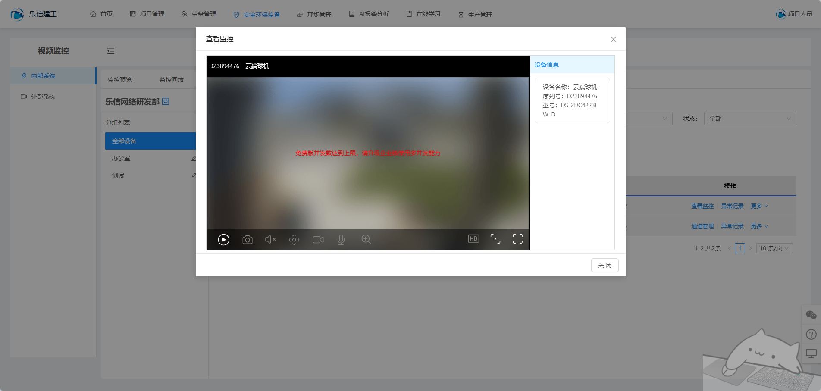The image size is (821, 391).
Task: Unmute the video player sound
Action: 270,239
